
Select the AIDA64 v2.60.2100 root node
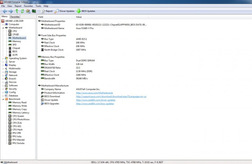point(12,21)
